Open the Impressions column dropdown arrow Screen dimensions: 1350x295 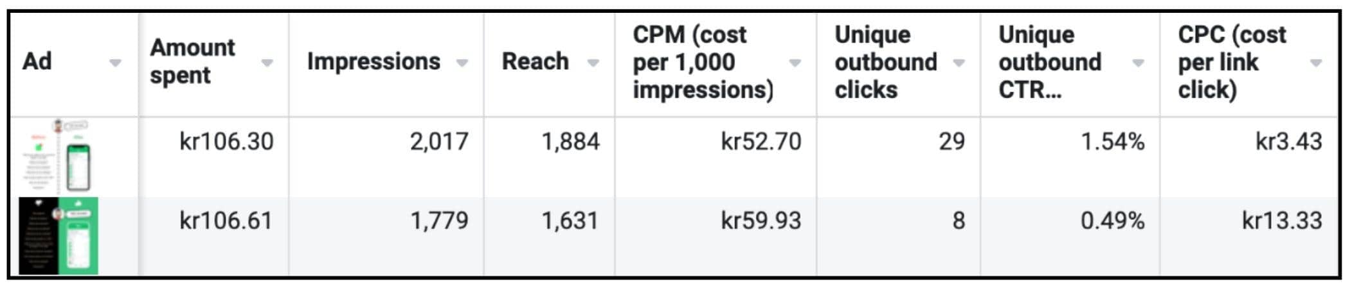[x=462, y=63]
